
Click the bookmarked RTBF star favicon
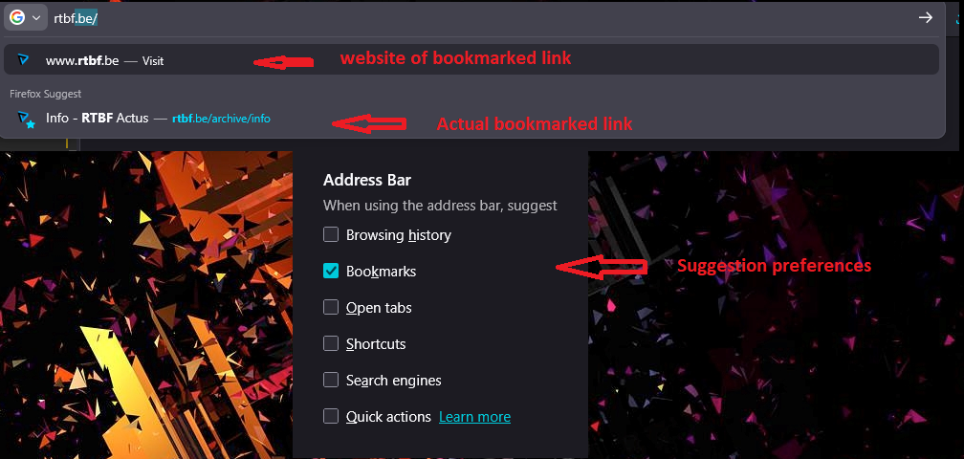(25, 119)
